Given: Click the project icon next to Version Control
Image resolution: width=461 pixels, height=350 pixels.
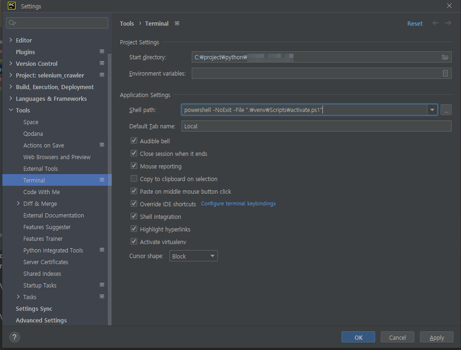Looking at the screenshot, I should 102,63.
